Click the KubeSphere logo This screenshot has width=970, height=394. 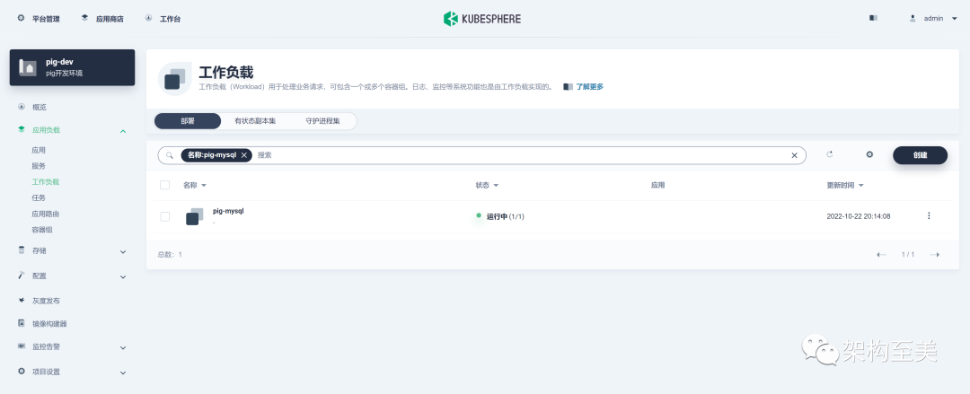click(482, 19)
